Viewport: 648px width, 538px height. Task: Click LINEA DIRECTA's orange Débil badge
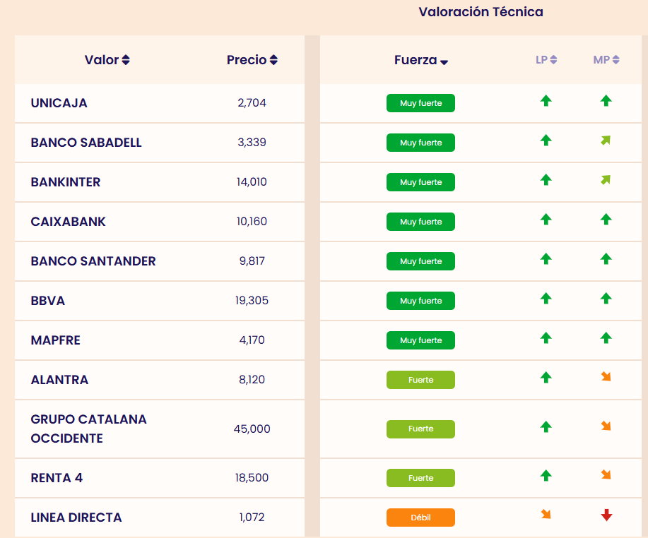pos(420,518)
